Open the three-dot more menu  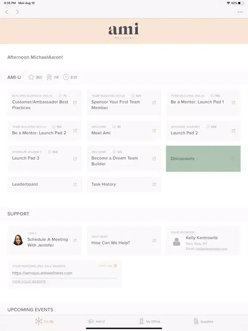[x=240, y=12]
